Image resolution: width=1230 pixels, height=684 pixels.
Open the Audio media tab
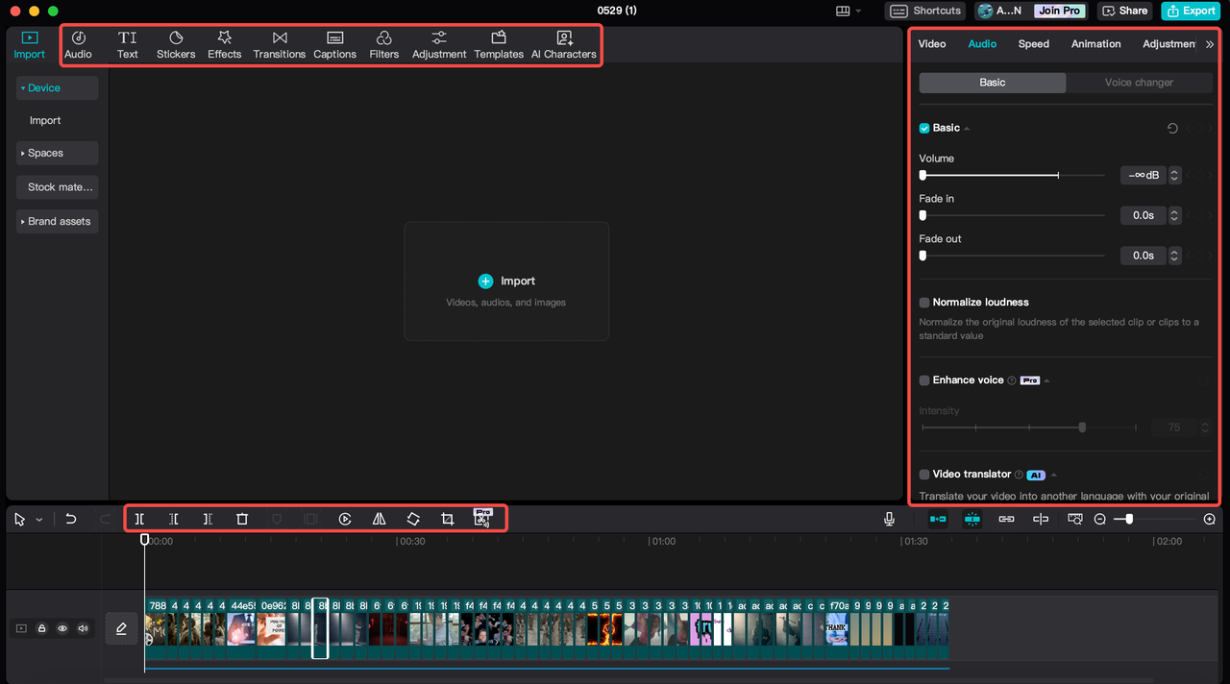(x=79, y=44)
